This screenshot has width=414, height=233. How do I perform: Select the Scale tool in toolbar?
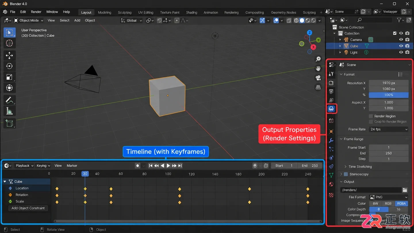pyautogui.click(x=9, y=77)
